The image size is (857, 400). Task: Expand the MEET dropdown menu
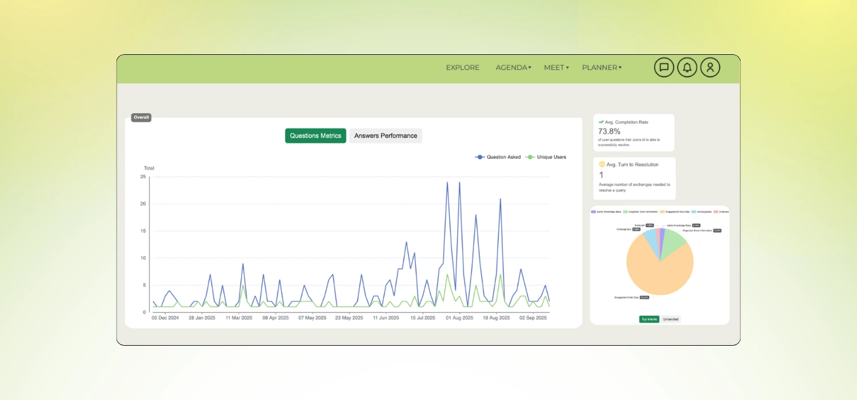(555, 67)
